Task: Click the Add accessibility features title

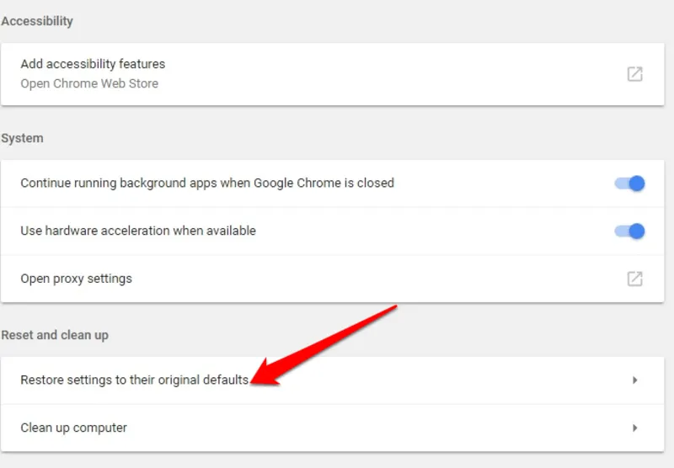Action: coord(93,64)
